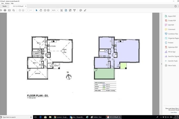Open the Window menu
The image size is (179, 119).
click(x=7, y=3)
